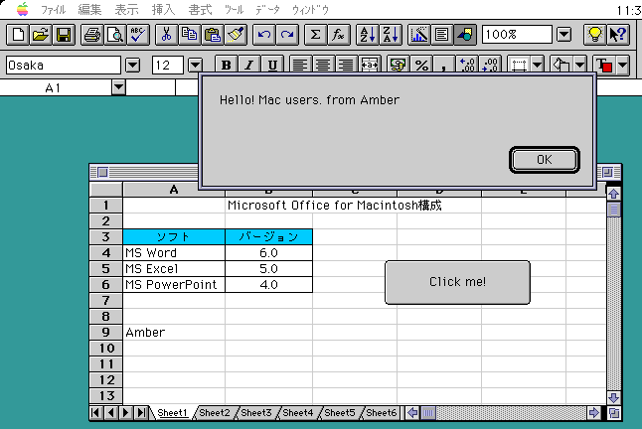Viewport: 642px width, 429px height.
Task: Select the Format Painter brush
Action: click(236, 35)
